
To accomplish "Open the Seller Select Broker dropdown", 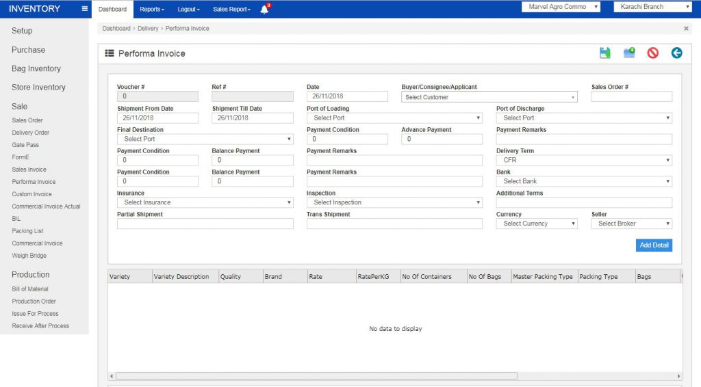I will tap(631, 224).
